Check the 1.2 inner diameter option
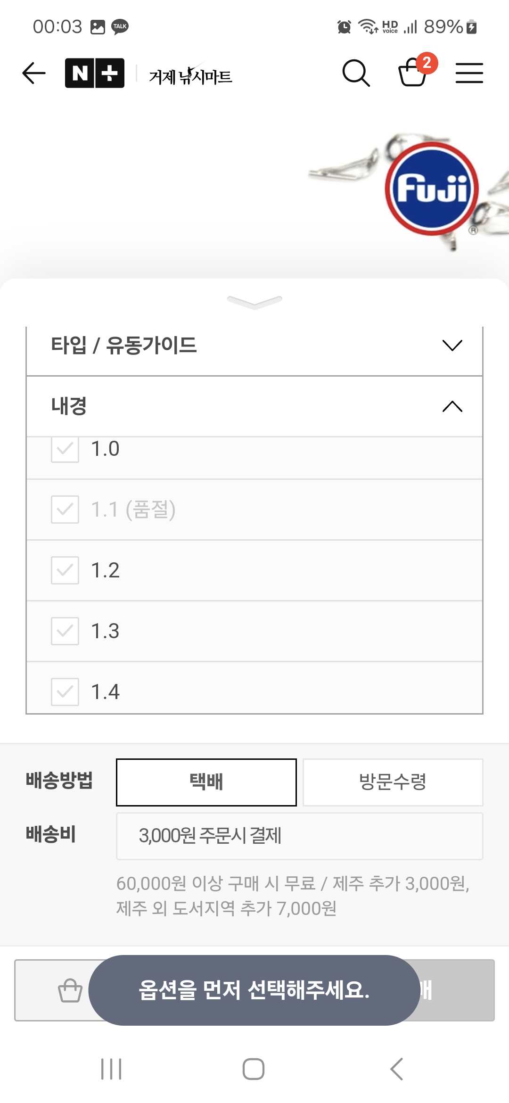Image resolution: width=509 pixels, height=1103 pixels. pyautogui.click(x=65, y=570)
